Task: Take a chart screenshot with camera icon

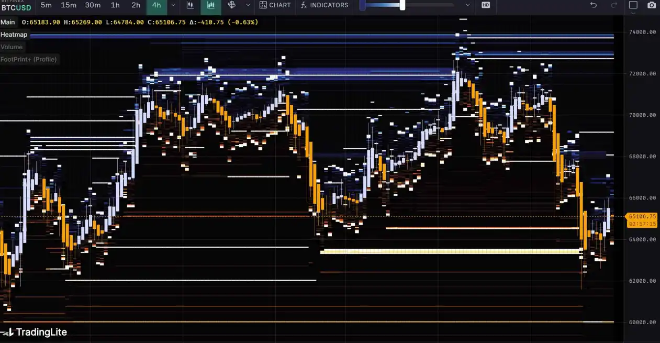Action: (x=651, y=5)
